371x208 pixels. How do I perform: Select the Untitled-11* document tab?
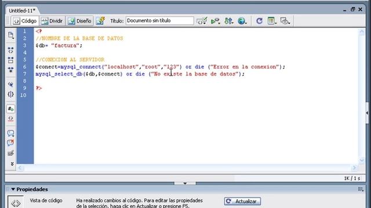pos(22,10)
